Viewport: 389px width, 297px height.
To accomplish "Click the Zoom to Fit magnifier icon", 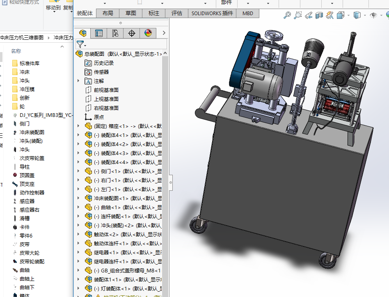I will click(287, 16).
